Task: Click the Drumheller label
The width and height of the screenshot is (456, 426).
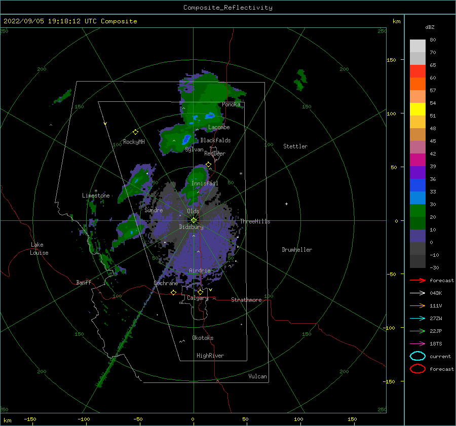Action: (297, 250)
